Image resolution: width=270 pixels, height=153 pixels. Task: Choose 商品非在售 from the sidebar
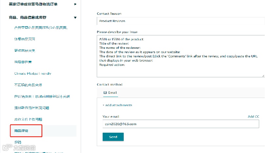click(x=23, y=62)
